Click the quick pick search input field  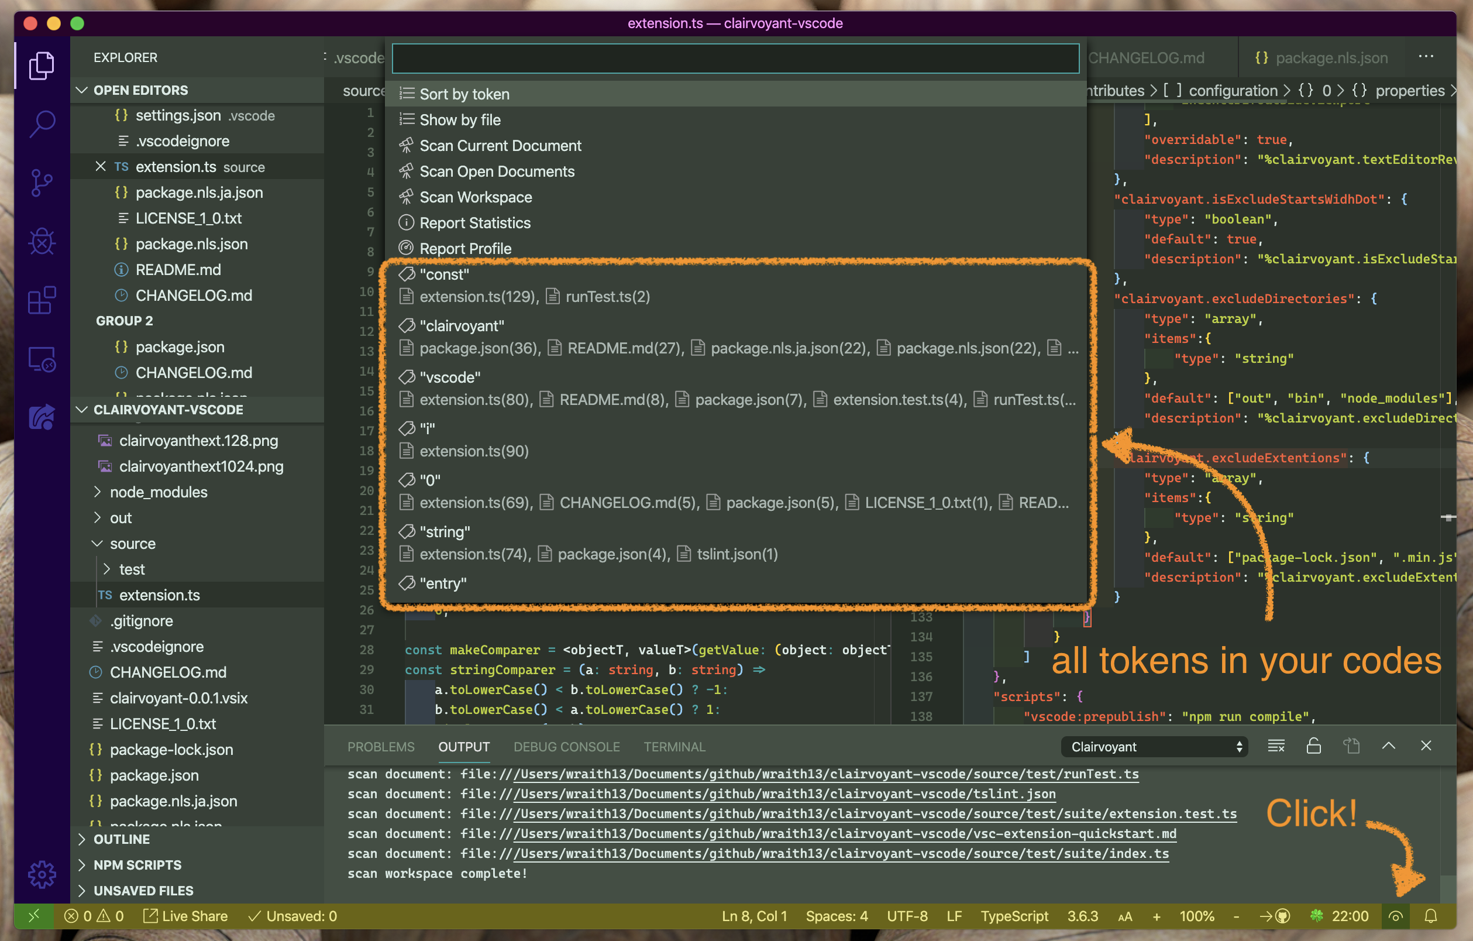pos(735,58)
